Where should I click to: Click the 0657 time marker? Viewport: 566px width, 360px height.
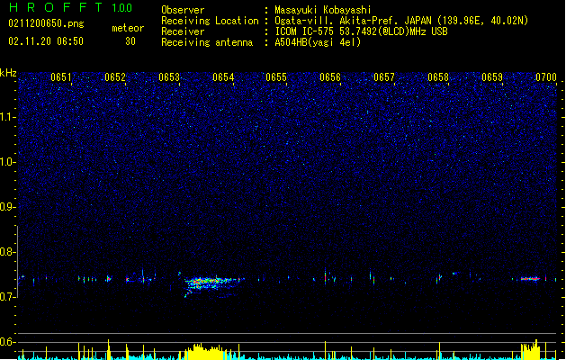(x=384, y=77)
